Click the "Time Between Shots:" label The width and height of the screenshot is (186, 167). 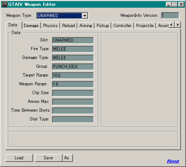[31, 110]
